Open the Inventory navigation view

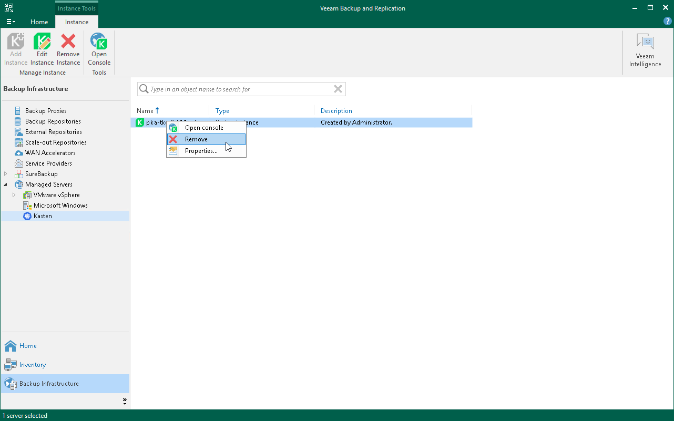click(65, 365)
